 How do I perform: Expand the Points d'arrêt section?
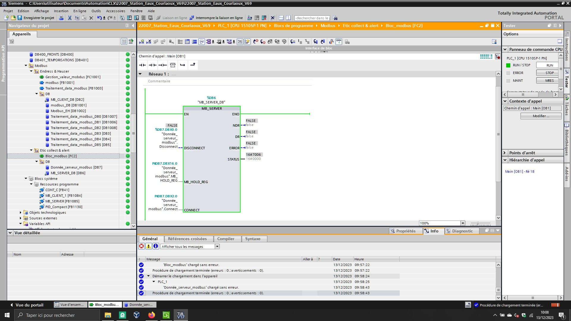505,153
